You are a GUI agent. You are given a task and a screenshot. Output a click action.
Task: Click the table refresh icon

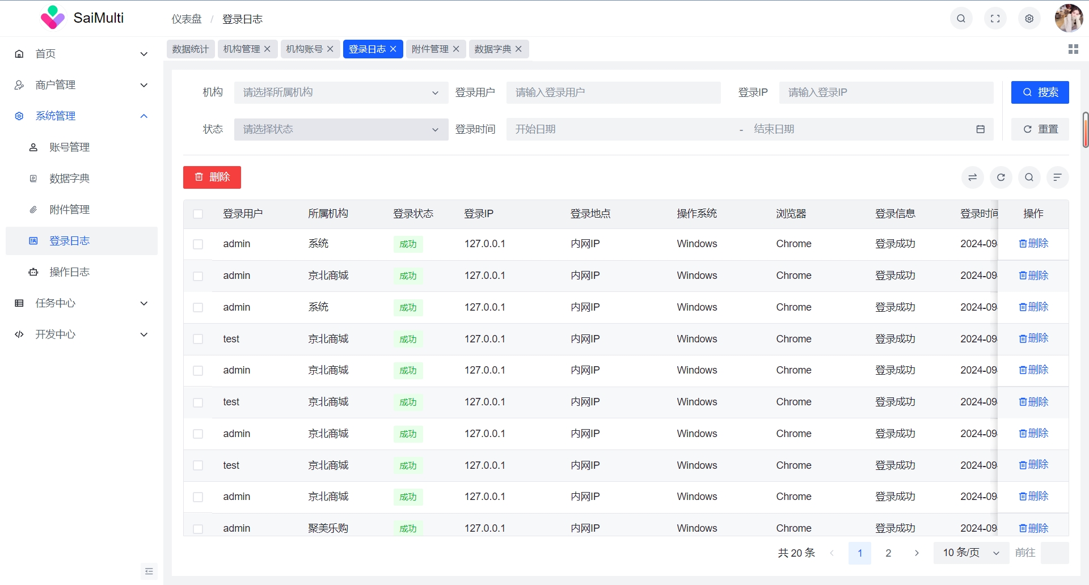coord(1001,177)
